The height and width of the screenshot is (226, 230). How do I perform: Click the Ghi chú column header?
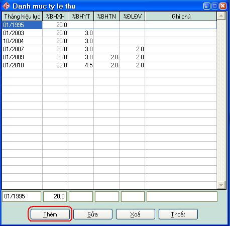(181, 17)
